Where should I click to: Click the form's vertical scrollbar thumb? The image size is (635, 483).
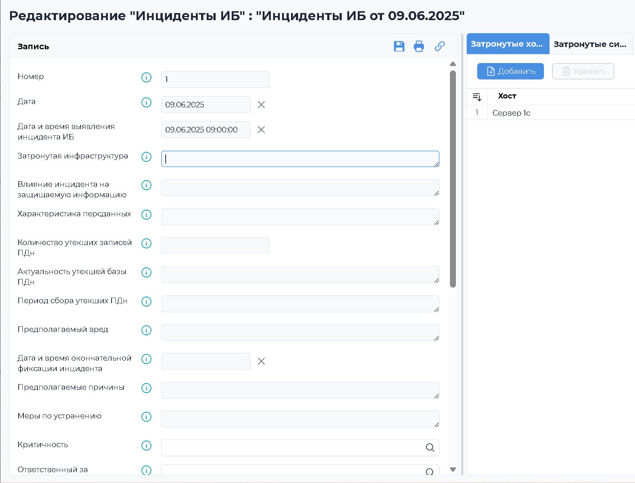coord(453,179)
